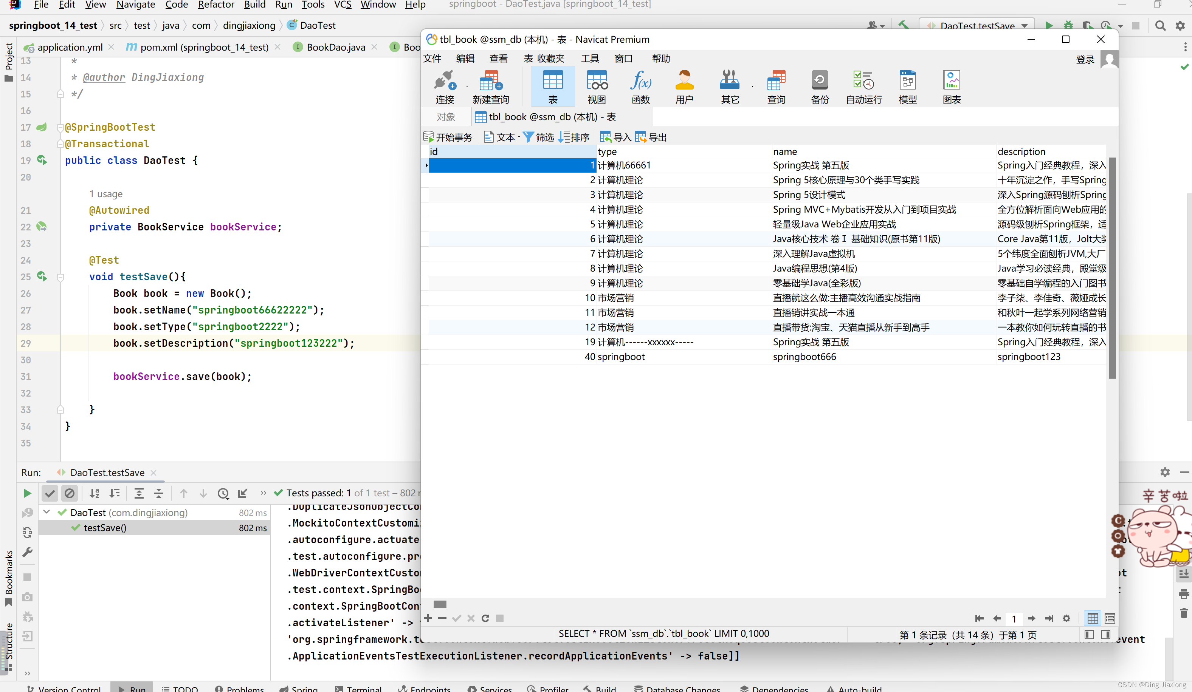Open the Navicat 连接 connection tool
Viewport: 1192px width, 692px height.
click(445, 86)
